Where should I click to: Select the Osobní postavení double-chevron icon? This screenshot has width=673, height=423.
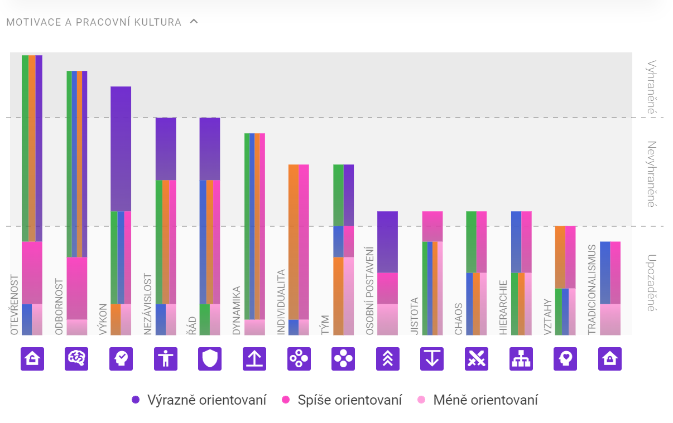[x=388, y=359]
